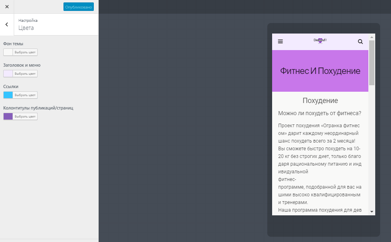
Task: Click the Diamond Fit logo in preview header
Action: 320,41
